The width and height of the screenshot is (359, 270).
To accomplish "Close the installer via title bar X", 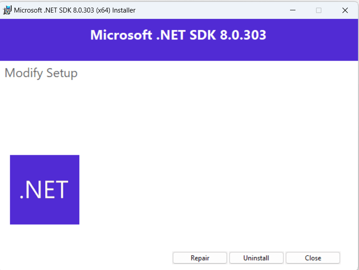I will pos(345,10).
